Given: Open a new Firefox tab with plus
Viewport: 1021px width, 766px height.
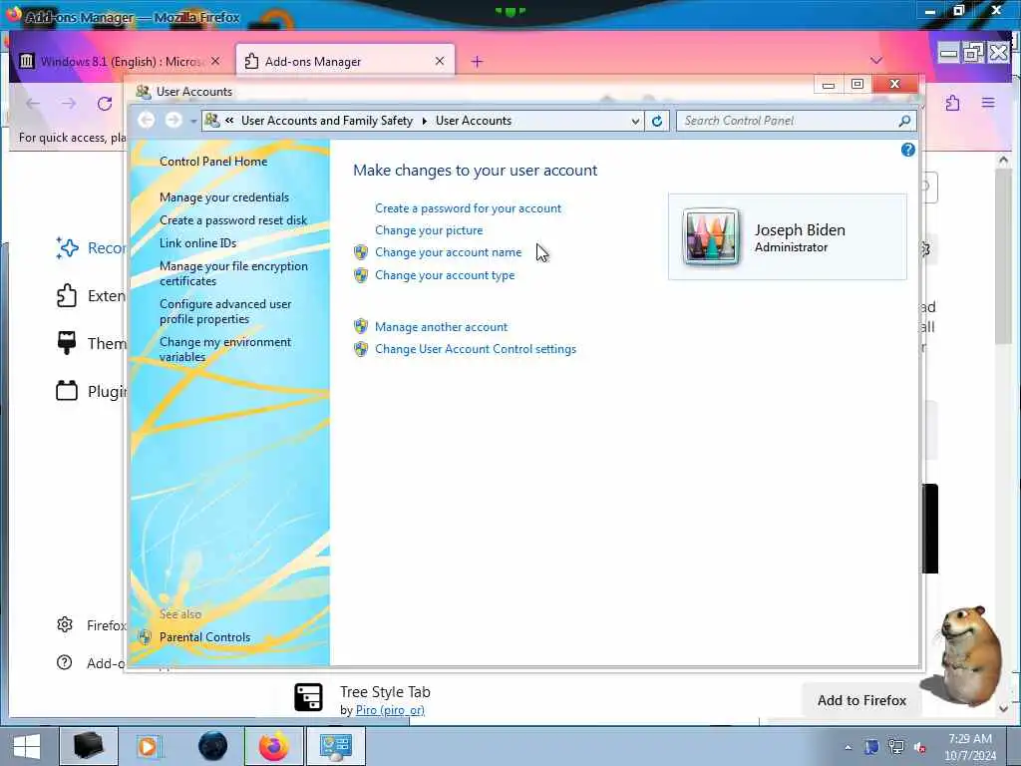Looking at the screenshot, I should 477,61.
